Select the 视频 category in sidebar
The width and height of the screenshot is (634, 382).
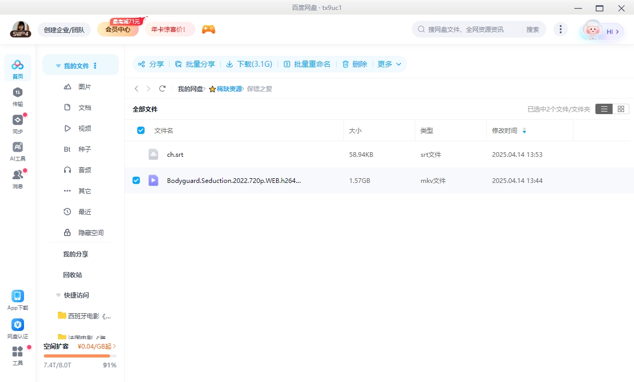click(x=85, y=128)
